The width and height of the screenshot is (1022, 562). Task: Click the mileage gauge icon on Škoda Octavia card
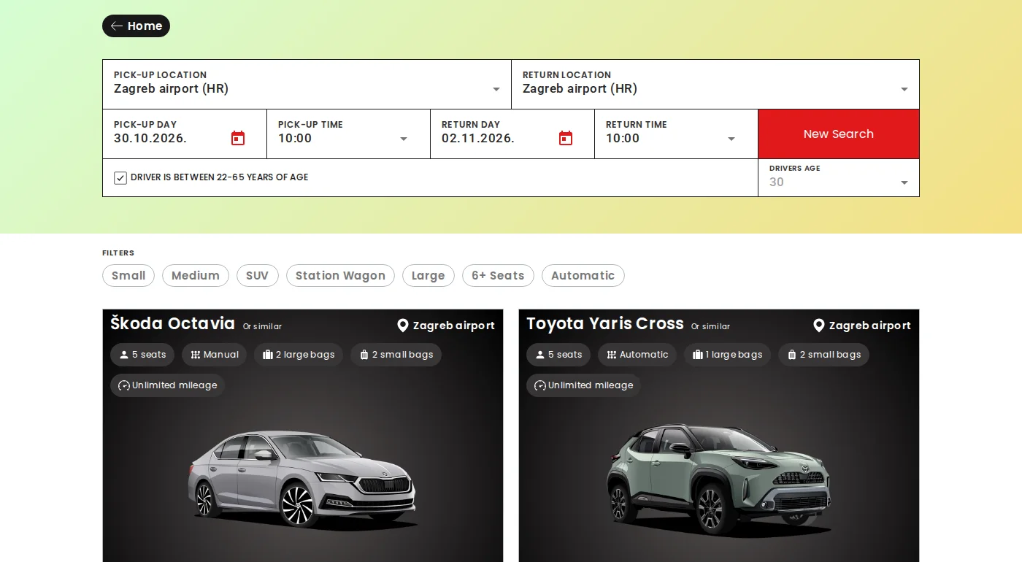(x=124, y=385)
